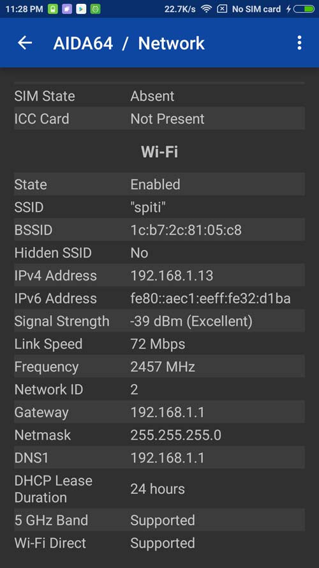Select the Link Speed 72 Mbps row
319x568 pixels.
coord(159,344)
